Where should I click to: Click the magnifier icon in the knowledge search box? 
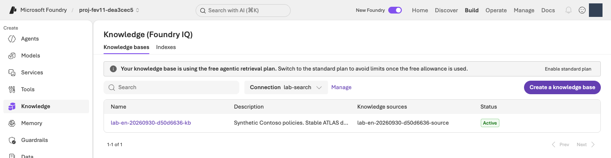pos(112,87)
